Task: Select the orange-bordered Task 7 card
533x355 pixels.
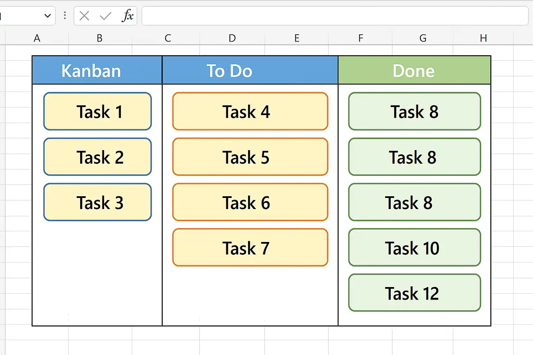Action: pyautogui.click(x=250, y=248)
